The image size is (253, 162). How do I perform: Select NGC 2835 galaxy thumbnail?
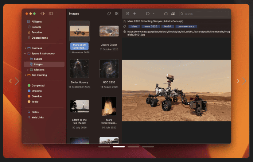click(109, 69)
